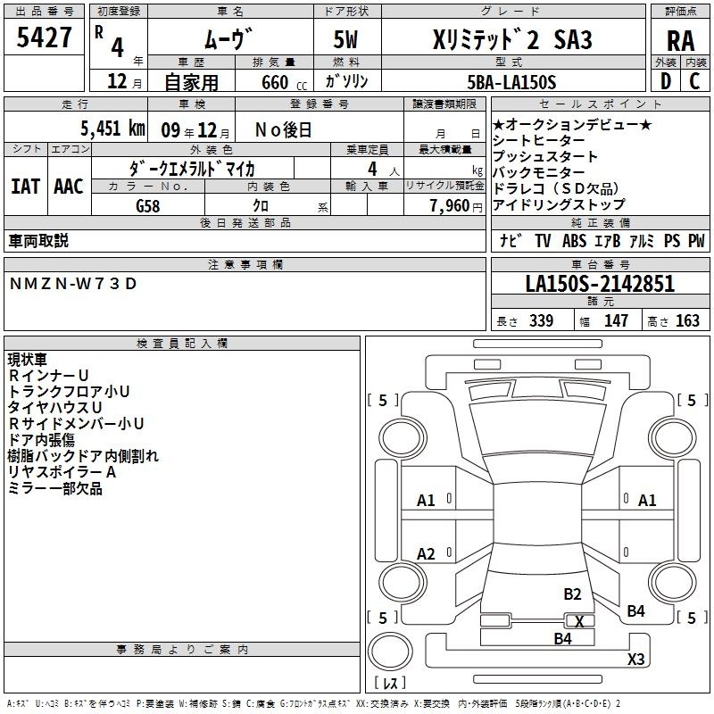Click the color number G58 field

(x=148, y=205)
